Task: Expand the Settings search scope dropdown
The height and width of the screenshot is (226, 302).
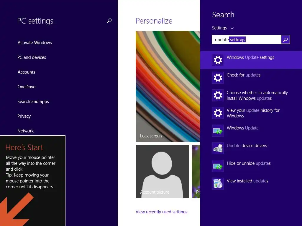Action: [x=223, y=28]
